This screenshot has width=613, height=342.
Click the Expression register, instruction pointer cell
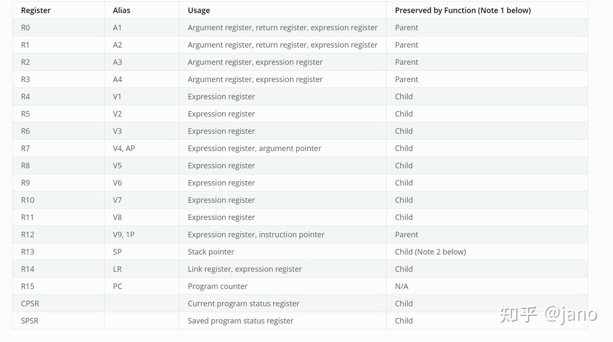256,234
